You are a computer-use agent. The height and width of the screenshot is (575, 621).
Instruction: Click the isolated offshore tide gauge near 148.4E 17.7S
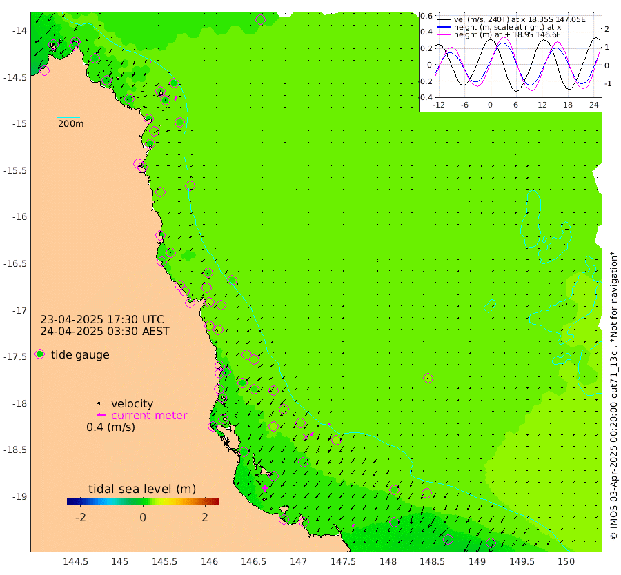428,378
